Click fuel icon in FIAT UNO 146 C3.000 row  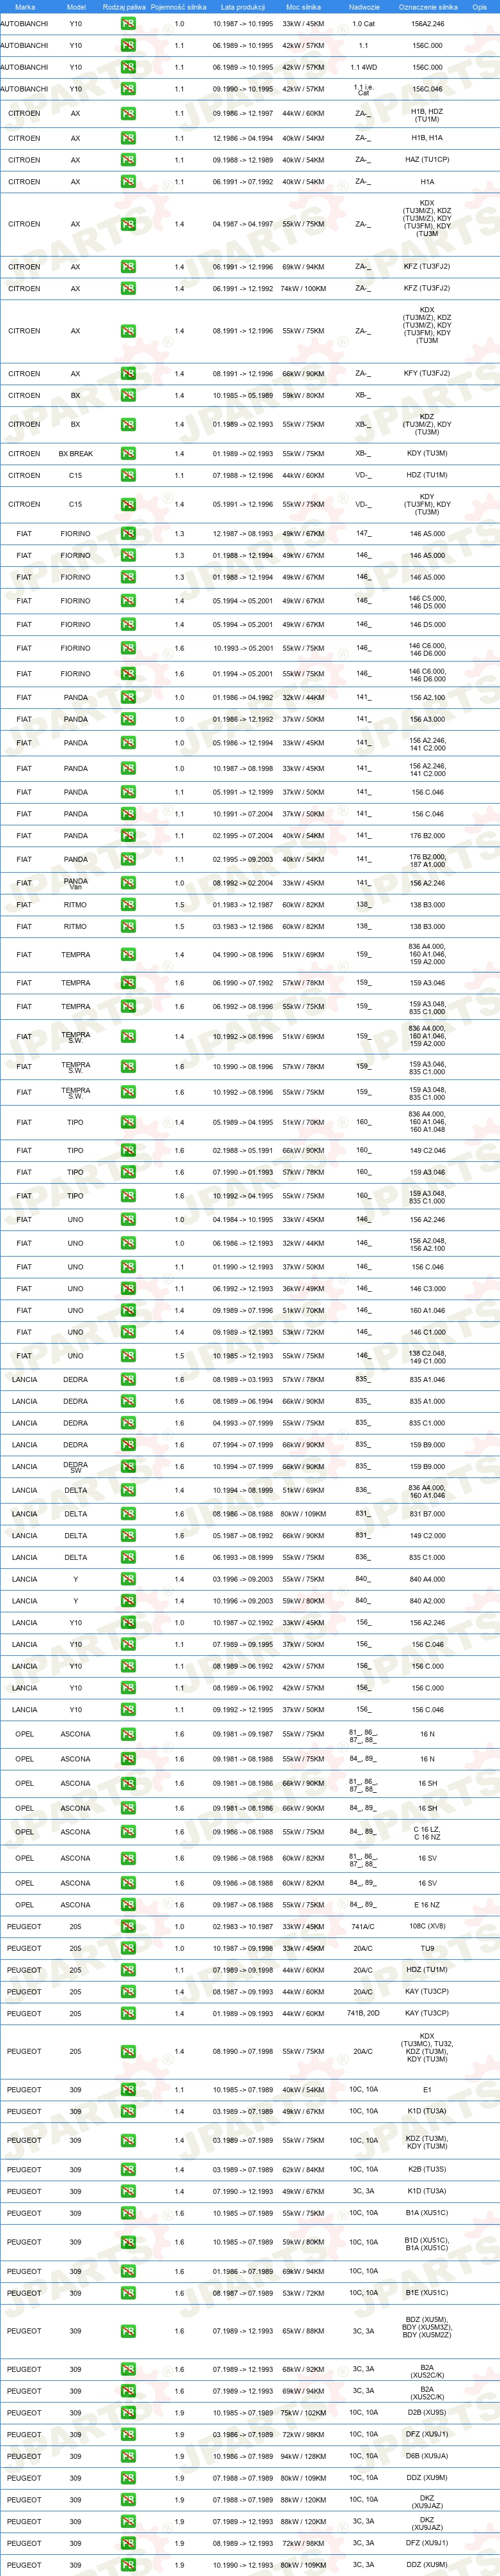click(128, 1289)
